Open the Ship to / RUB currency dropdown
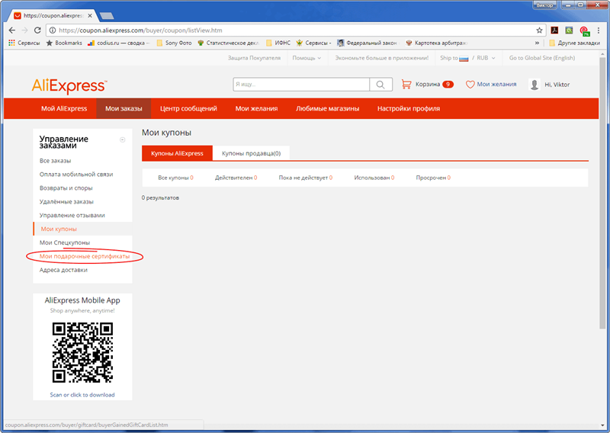The width and height of the screenshot is (610, 433). [x=467, y=58]
